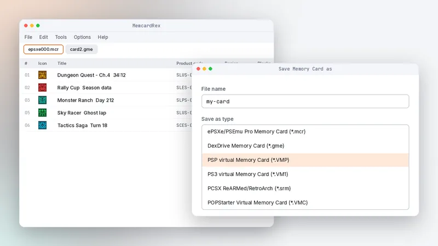Click slot number 05 cell
Screen dimensions: 438x246
(x=27, y=113)
